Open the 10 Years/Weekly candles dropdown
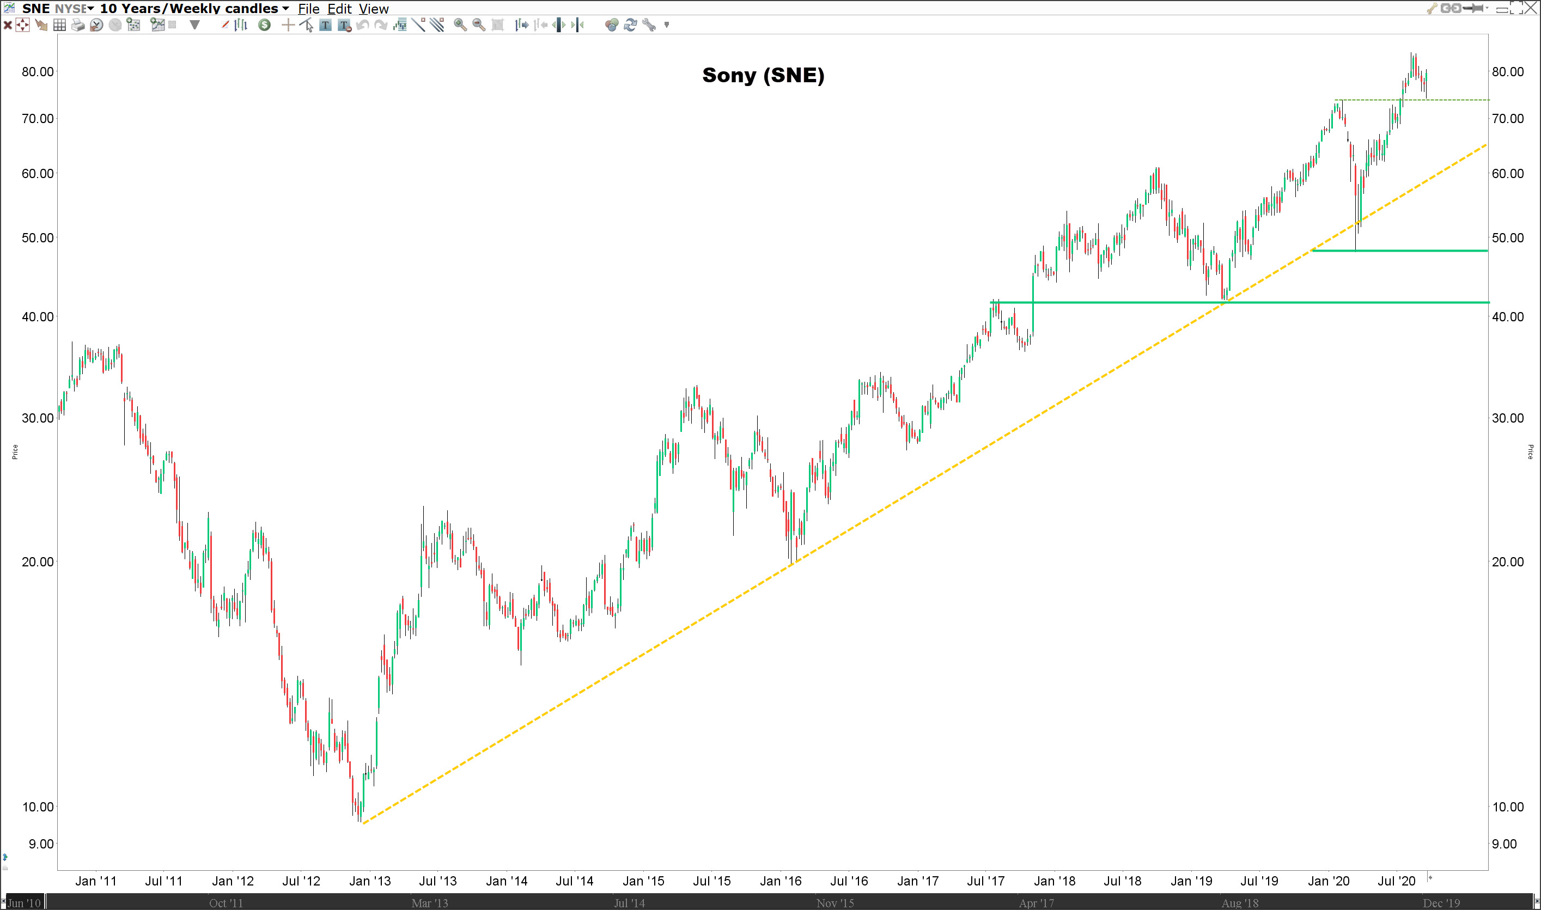This screenshot has width=1541, height=910. [194, 9]
